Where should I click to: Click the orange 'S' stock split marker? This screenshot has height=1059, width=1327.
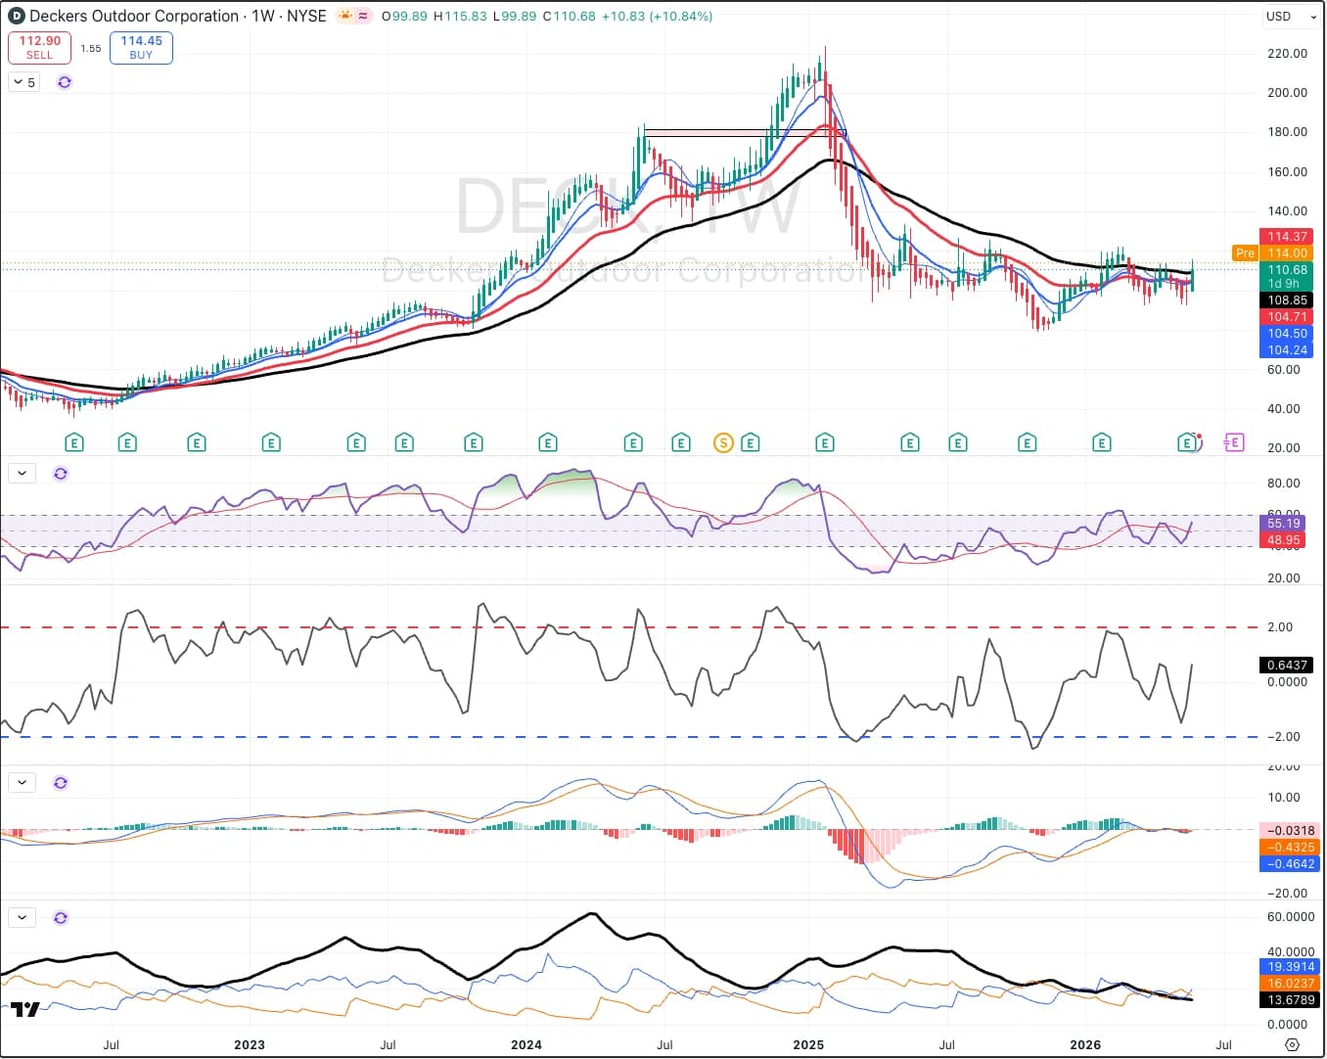click(x=723, y=443)
